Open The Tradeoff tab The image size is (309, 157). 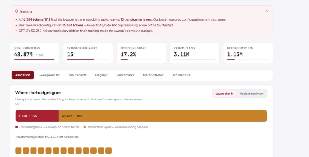pyautogui.click(x=77, y=75)
